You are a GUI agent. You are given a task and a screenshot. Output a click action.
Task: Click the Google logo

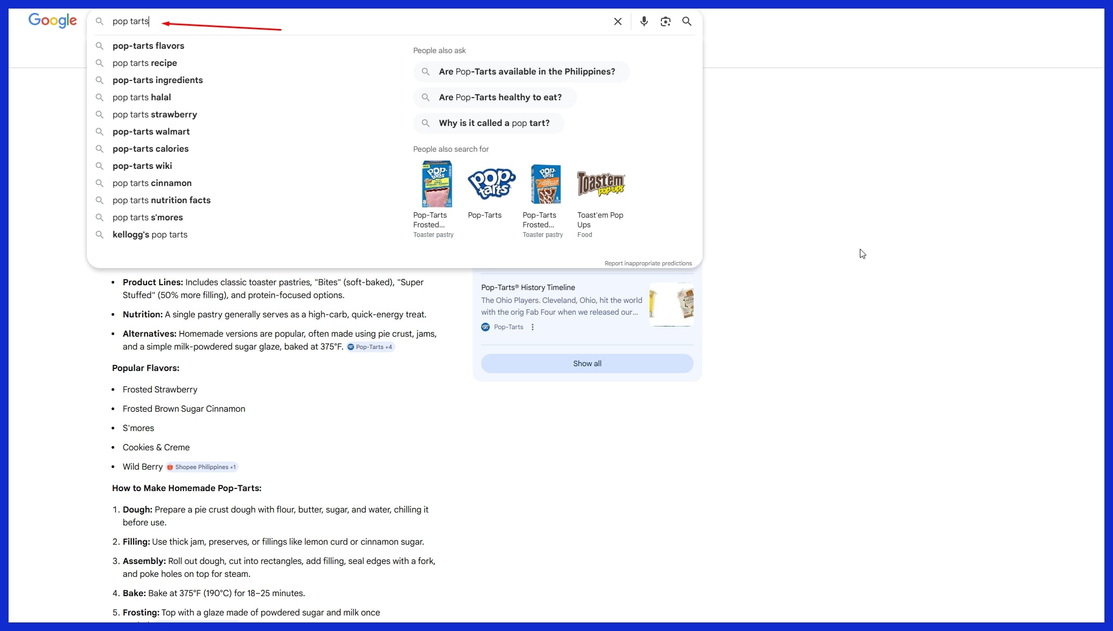point(52,20)
